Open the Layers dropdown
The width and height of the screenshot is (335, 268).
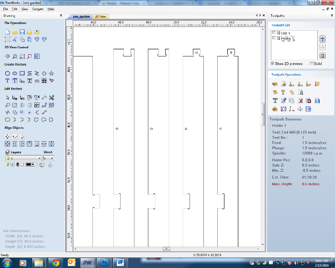(x=23, y=158)
